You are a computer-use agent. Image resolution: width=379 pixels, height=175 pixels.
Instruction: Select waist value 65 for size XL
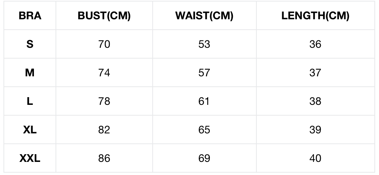[204, 130]
